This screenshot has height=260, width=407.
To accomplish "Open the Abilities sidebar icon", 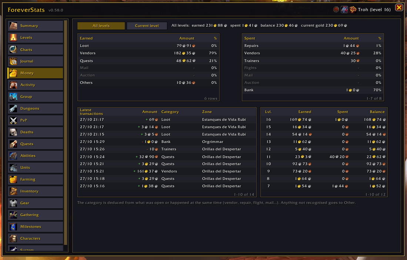I will [x=13, y=155].
